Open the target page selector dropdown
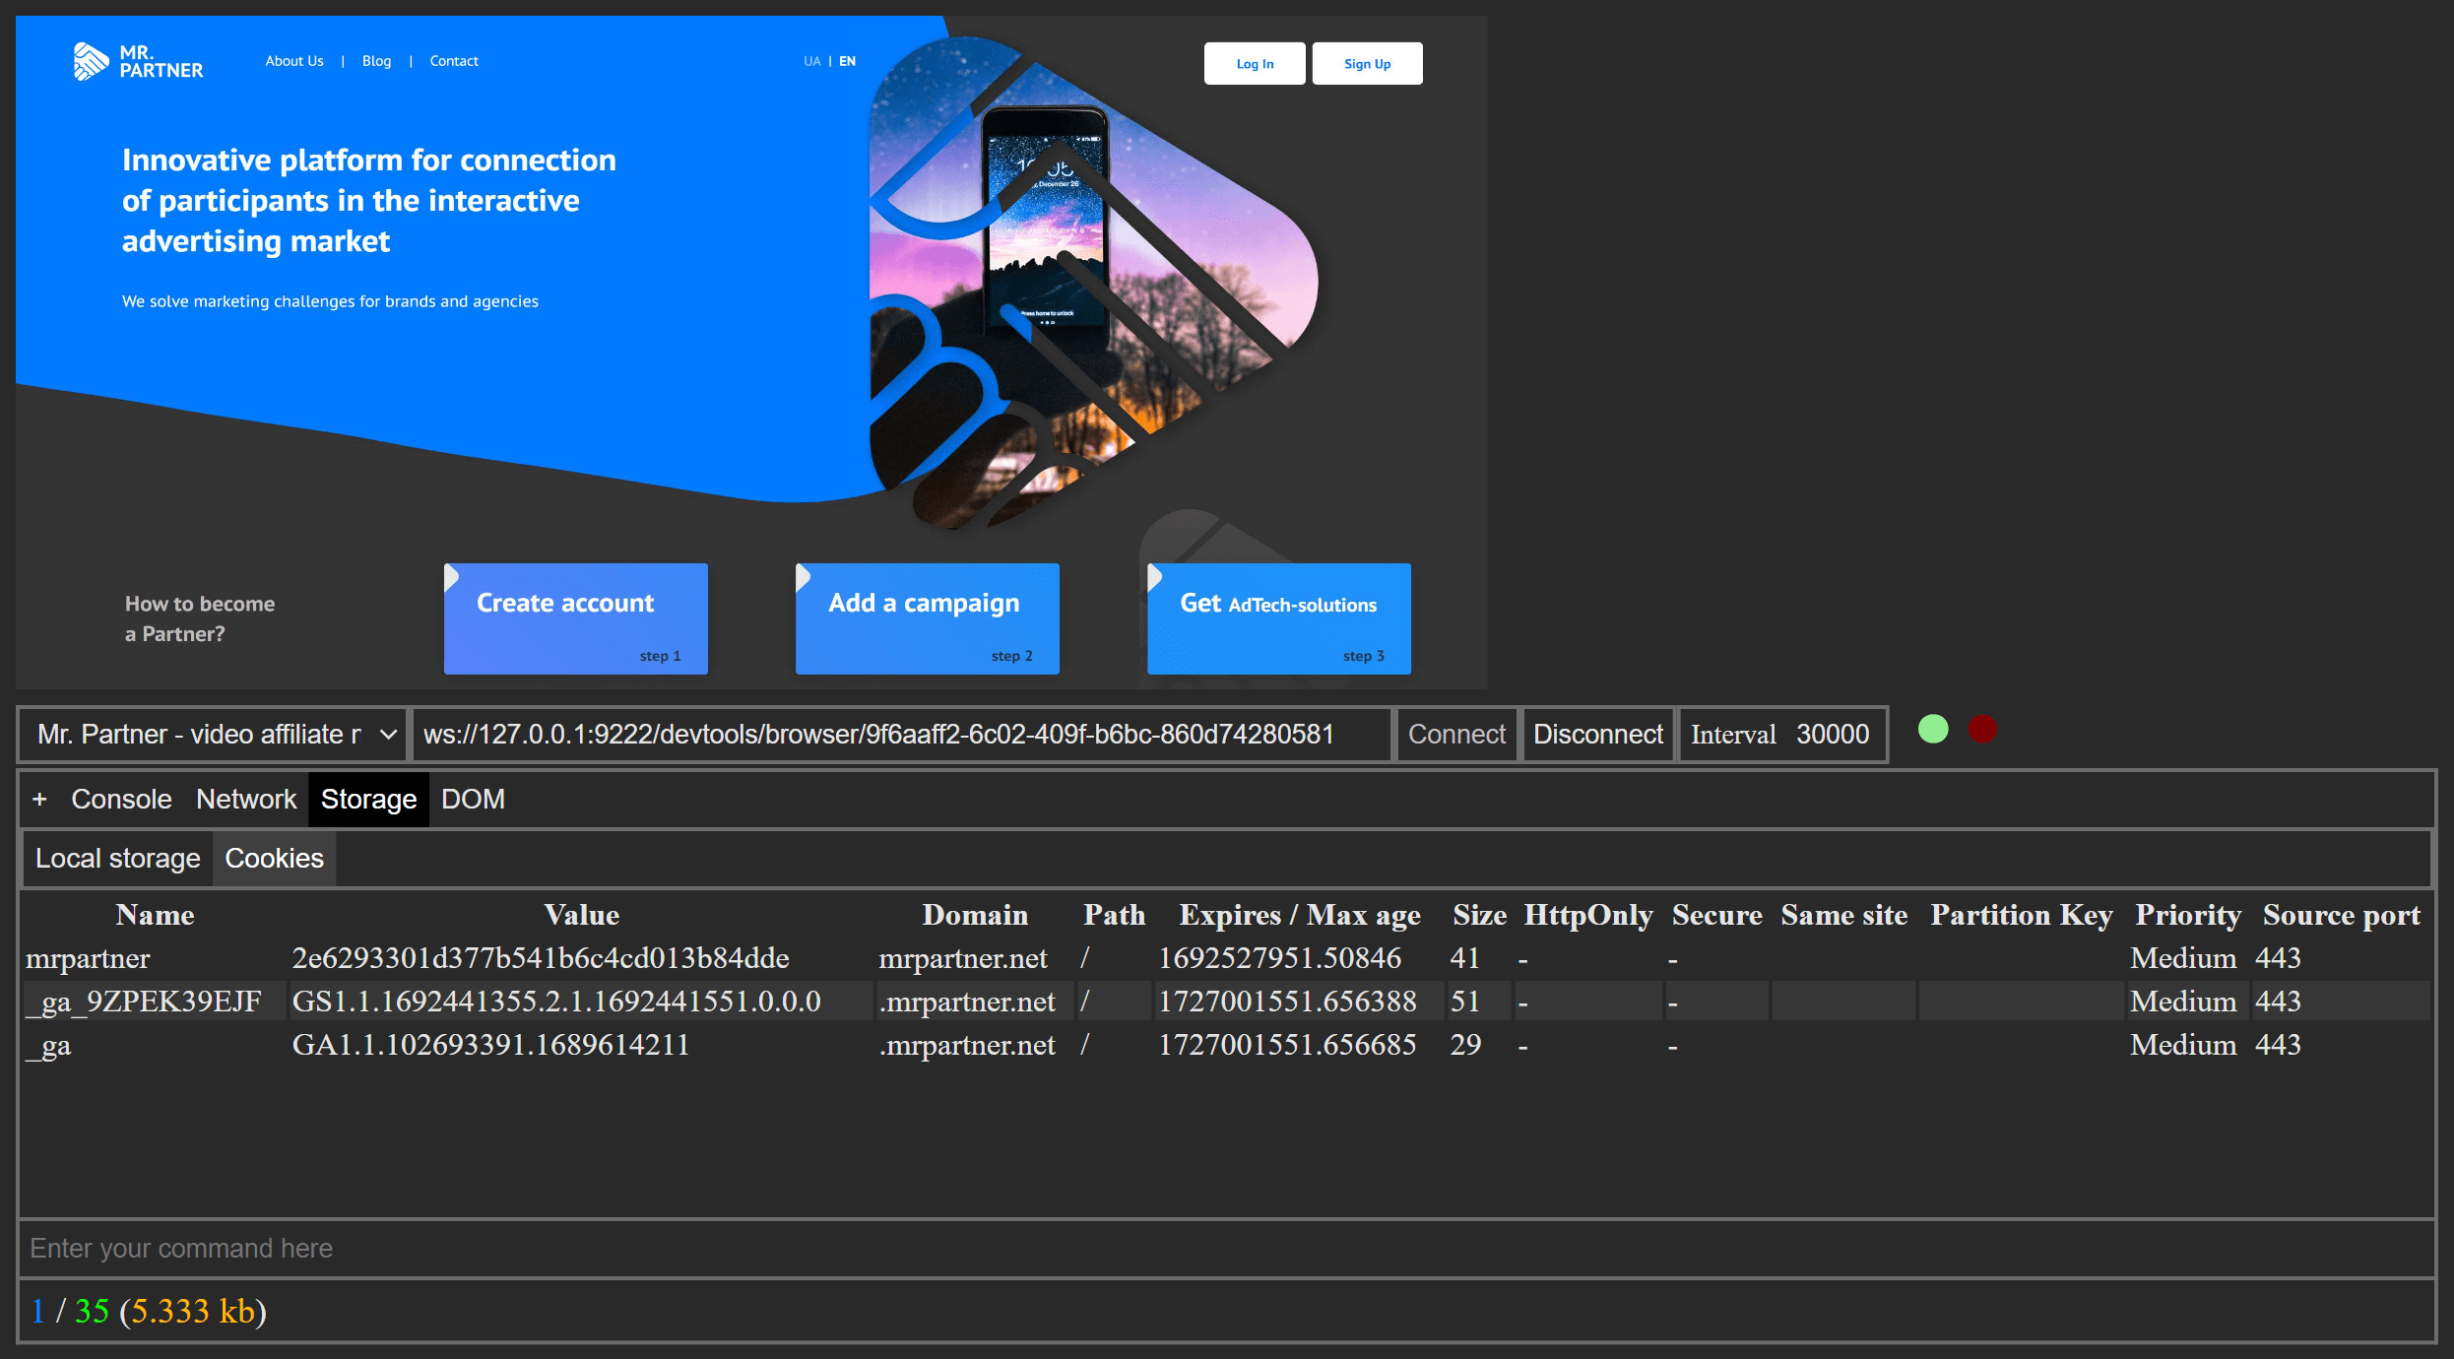2454x1359 pixels. [210, 734]
